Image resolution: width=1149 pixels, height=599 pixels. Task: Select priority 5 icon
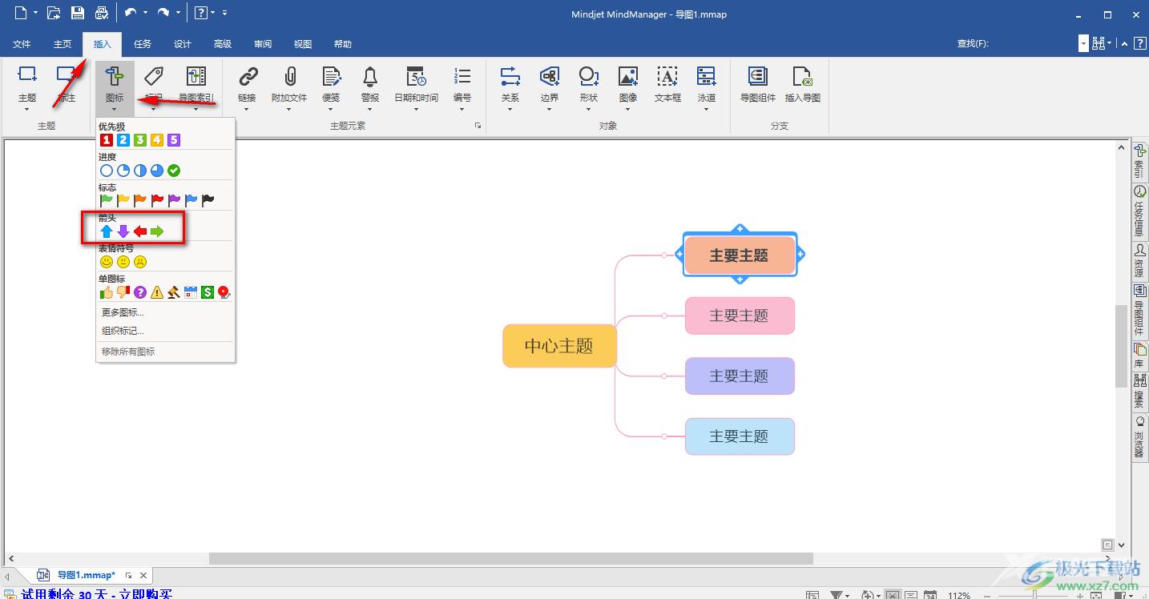(174, 140)
